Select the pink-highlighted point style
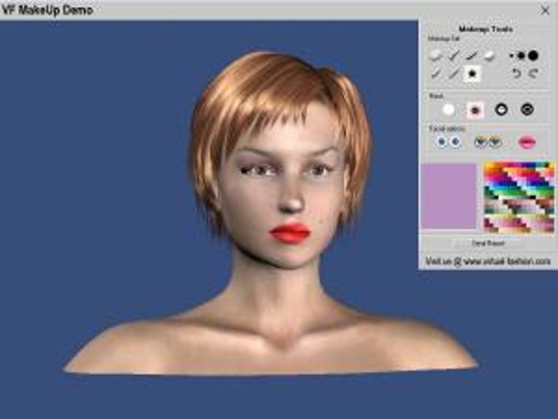Screen dimensions: 558x419 (x=475, y=110)
